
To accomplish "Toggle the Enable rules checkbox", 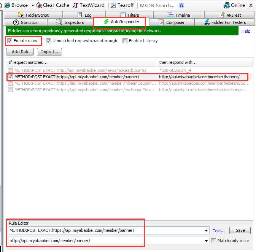I will 10,41.
